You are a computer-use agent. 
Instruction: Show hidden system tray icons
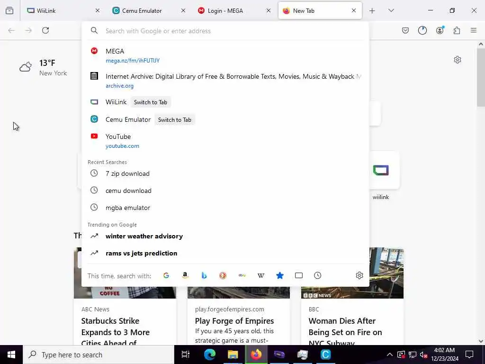[x=390, y=355]
